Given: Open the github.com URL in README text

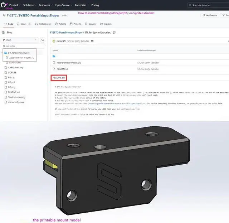Looking at the screenshot, I should (x=127, y=103).
